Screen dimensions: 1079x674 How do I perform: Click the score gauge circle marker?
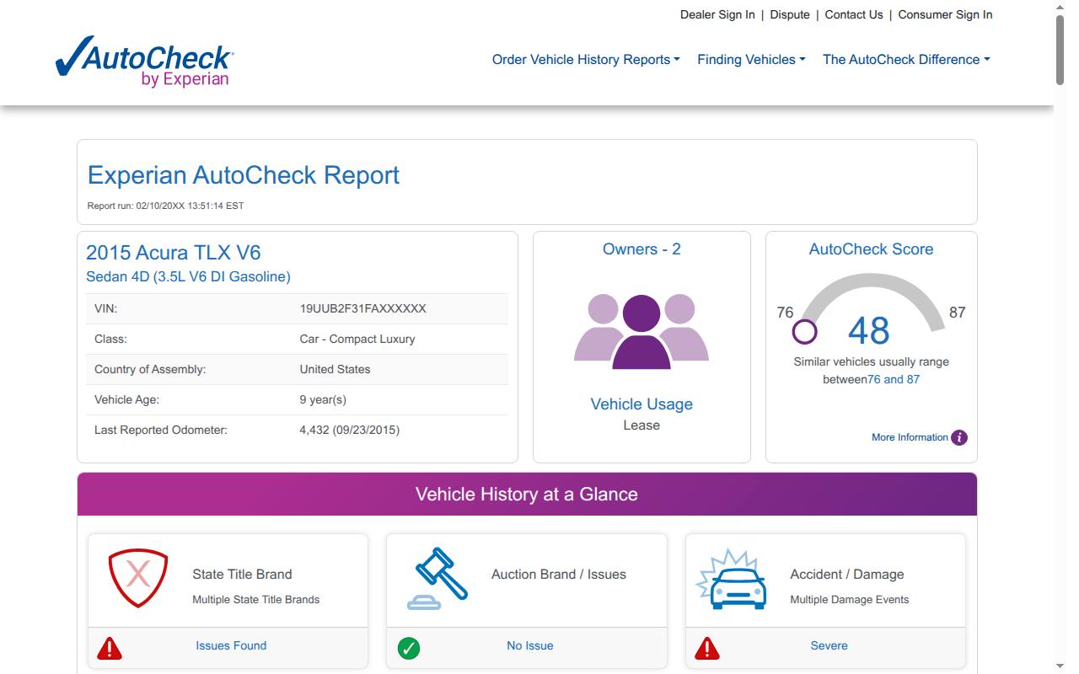[805, 331]
